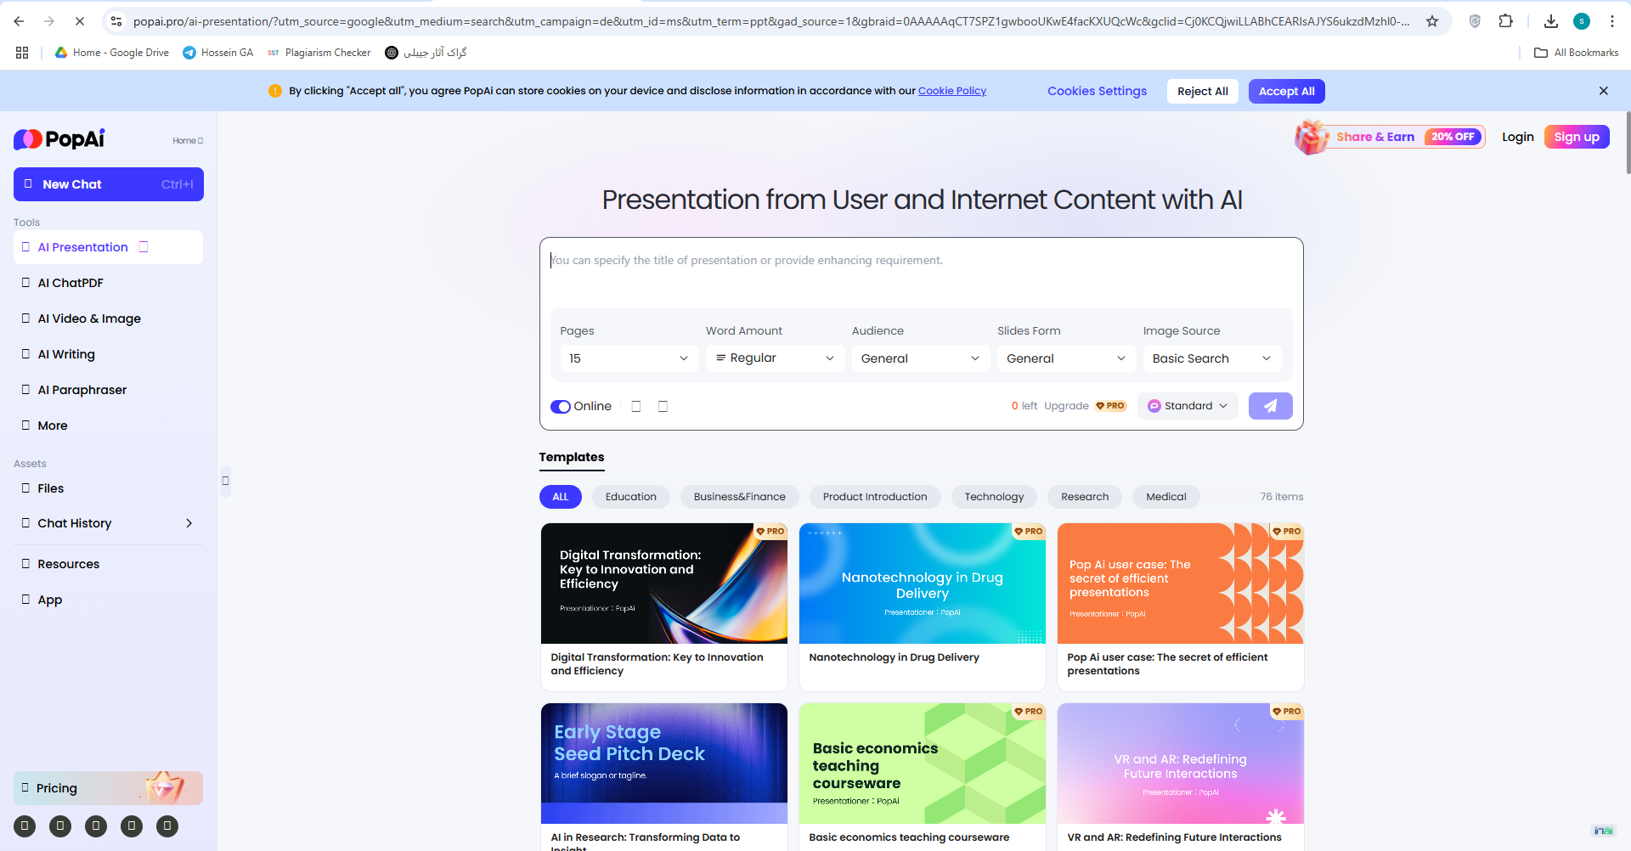The height and width of the screenshot is (851, 1631).
Task: Select the ALL template filter
Action: [x=561, y=497]
